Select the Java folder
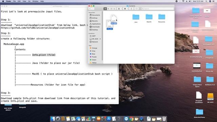The height and width of the screenshot is (122, 217). (136, 18)
